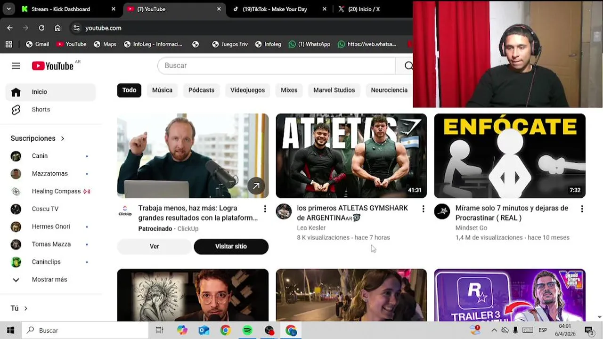Click the YouTube Buscar search field
This screenshot has height=339, width=603.
276,65
